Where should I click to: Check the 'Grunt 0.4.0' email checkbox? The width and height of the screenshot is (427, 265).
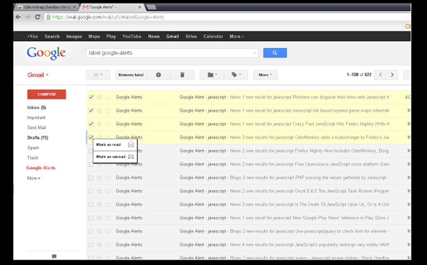pos(91,191)
